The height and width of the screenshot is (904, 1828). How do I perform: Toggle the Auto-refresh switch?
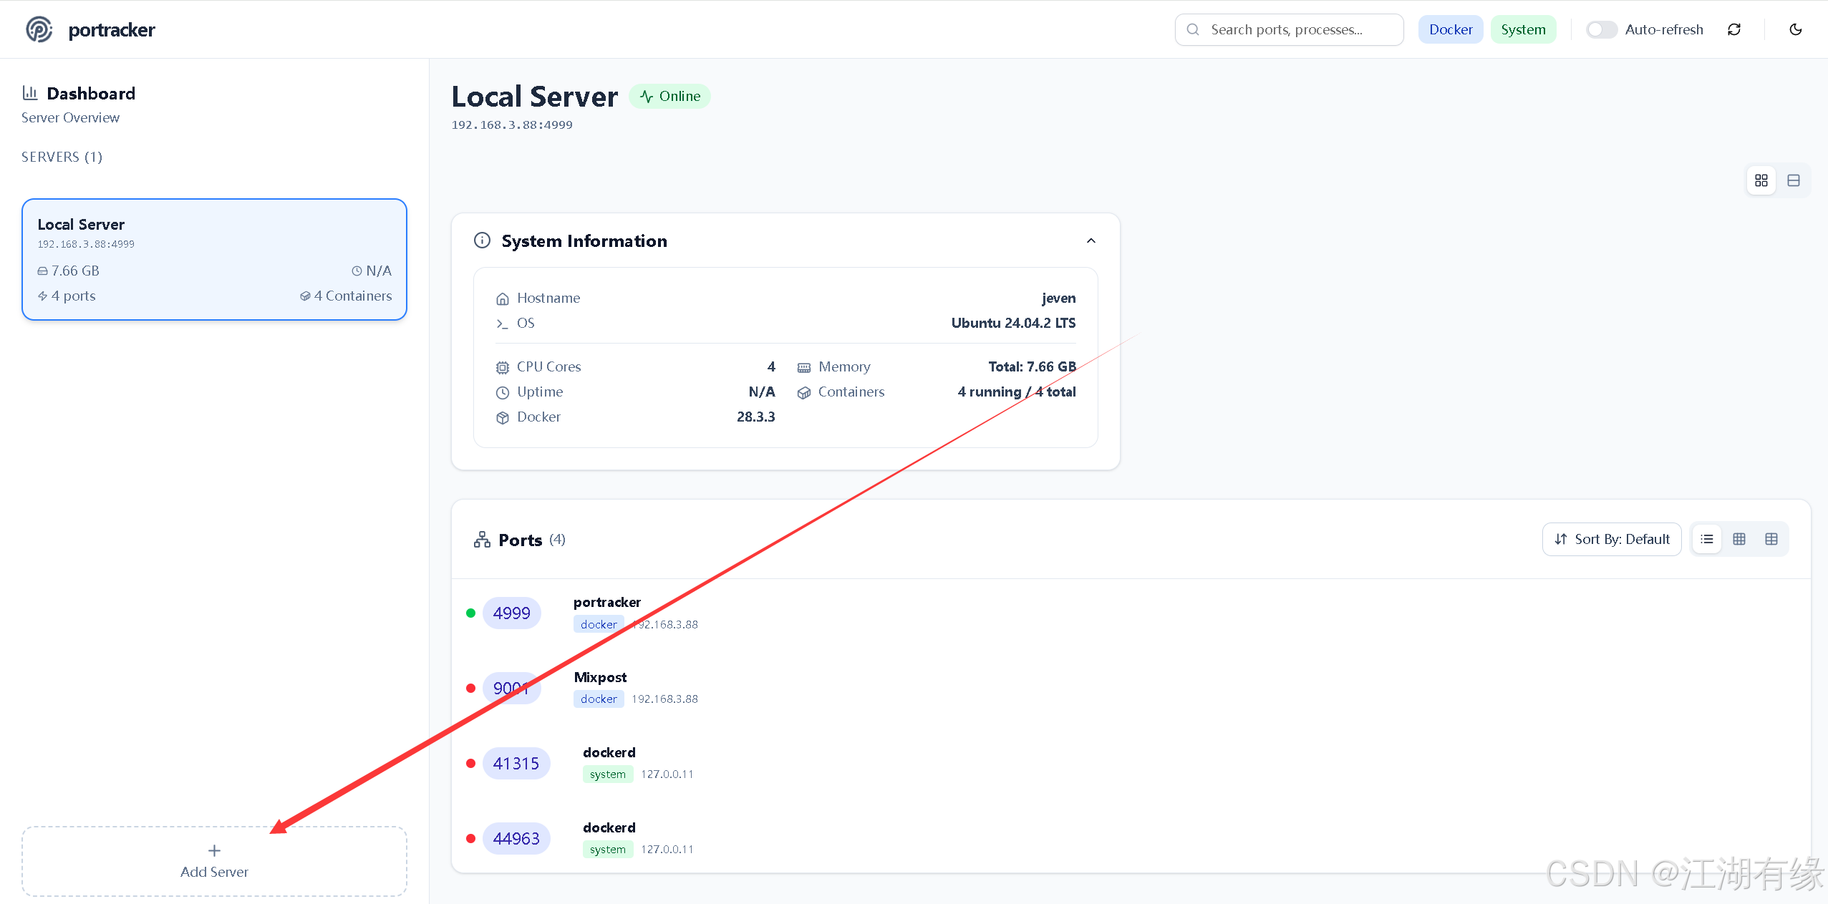[1601, 29]
